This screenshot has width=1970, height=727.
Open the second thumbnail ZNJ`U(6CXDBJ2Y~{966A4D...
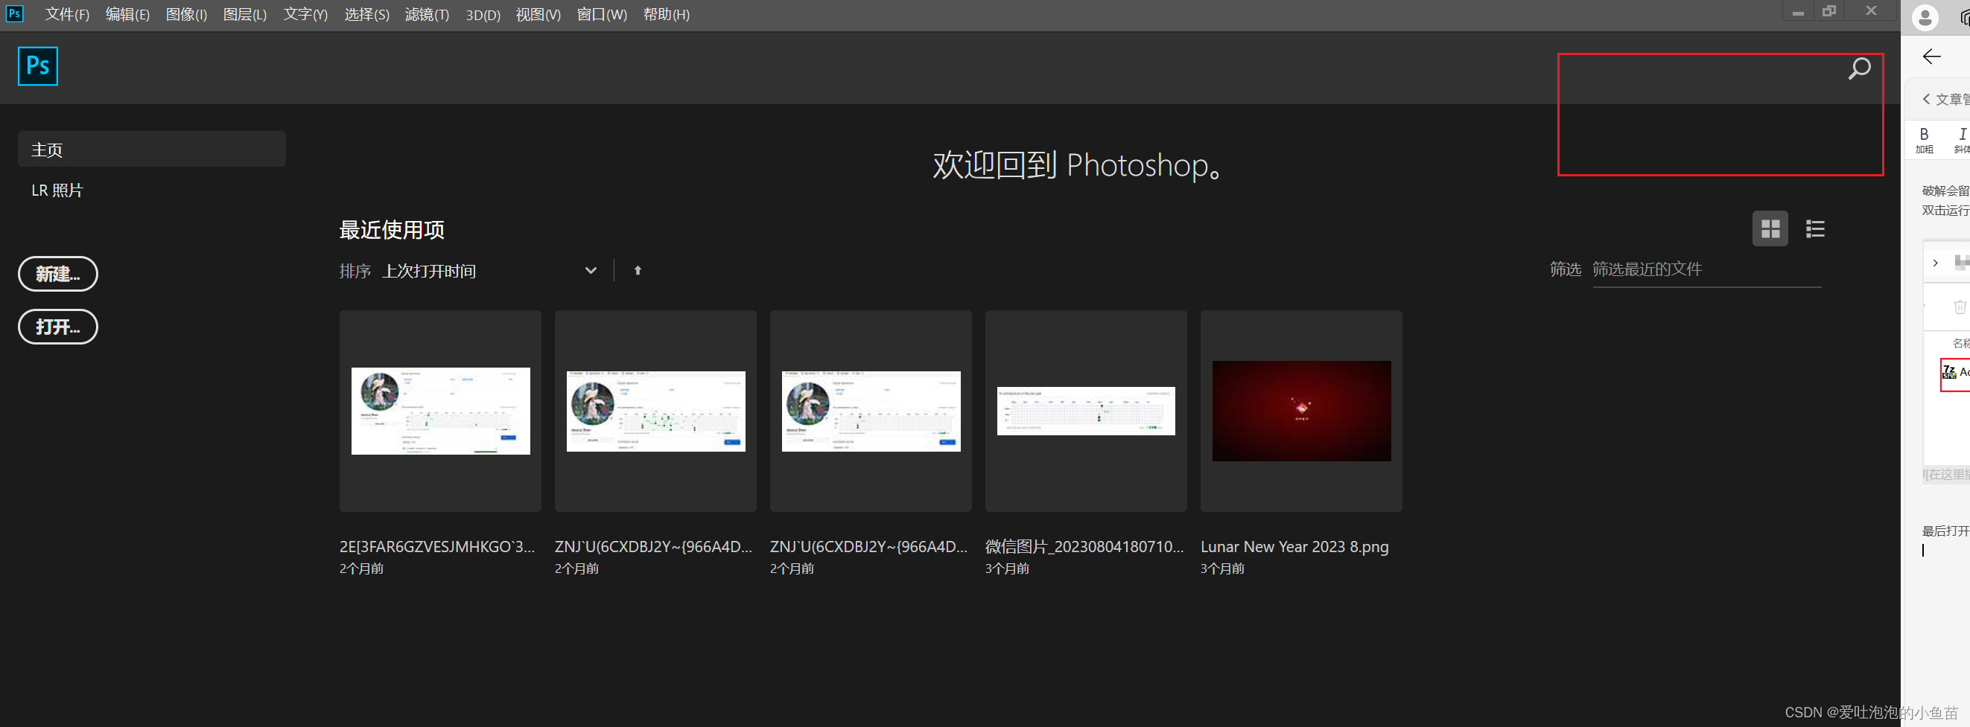[x=655, y=411]
